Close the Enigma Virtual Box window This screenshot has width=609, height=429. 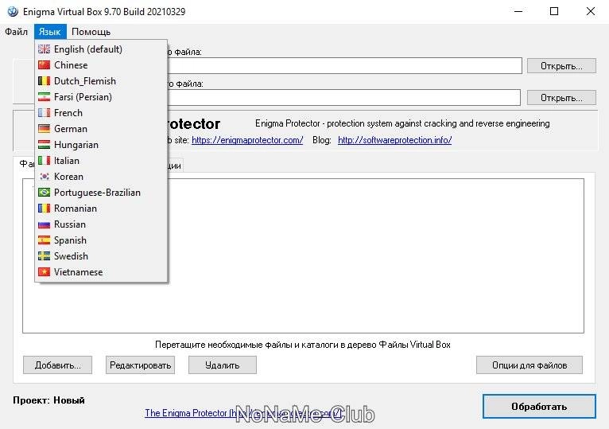(591, 11)
